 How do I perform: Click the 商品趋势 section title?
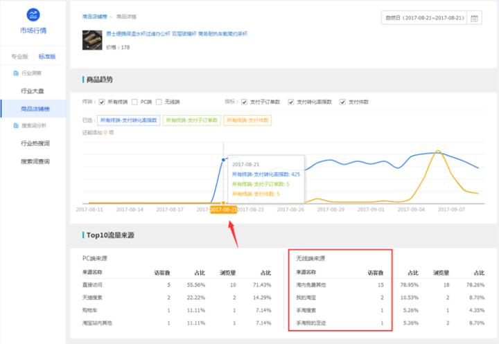[x=100, y=80]
